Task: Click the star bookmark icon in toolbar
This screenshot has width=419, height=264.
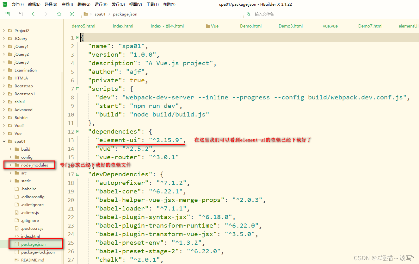Action: (59, 14)
